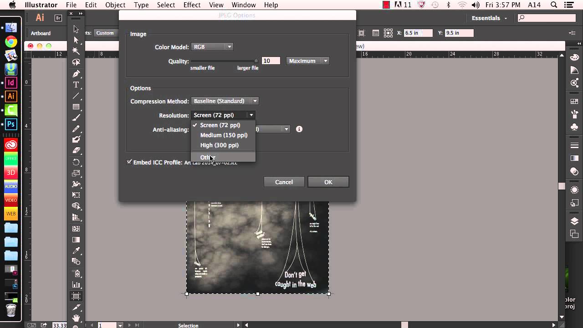
Task: Select the Selection arrow tool
Action: [76, 29]
